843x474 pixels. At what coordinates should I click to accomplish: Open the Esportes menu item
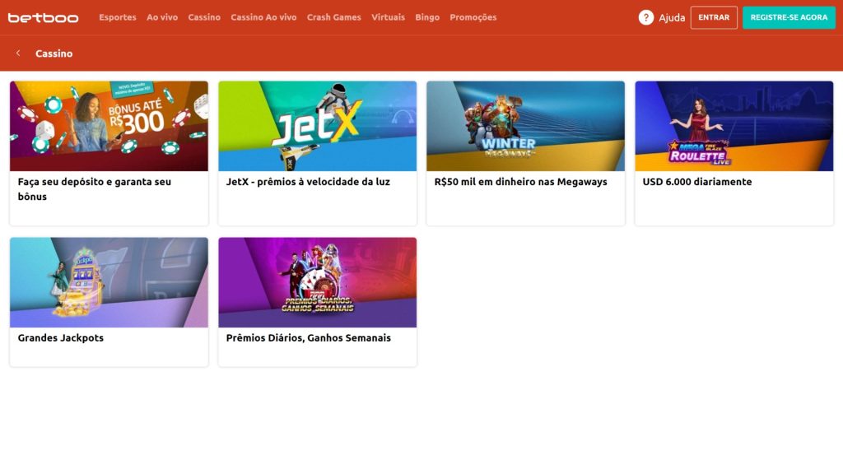click(117, 17)
